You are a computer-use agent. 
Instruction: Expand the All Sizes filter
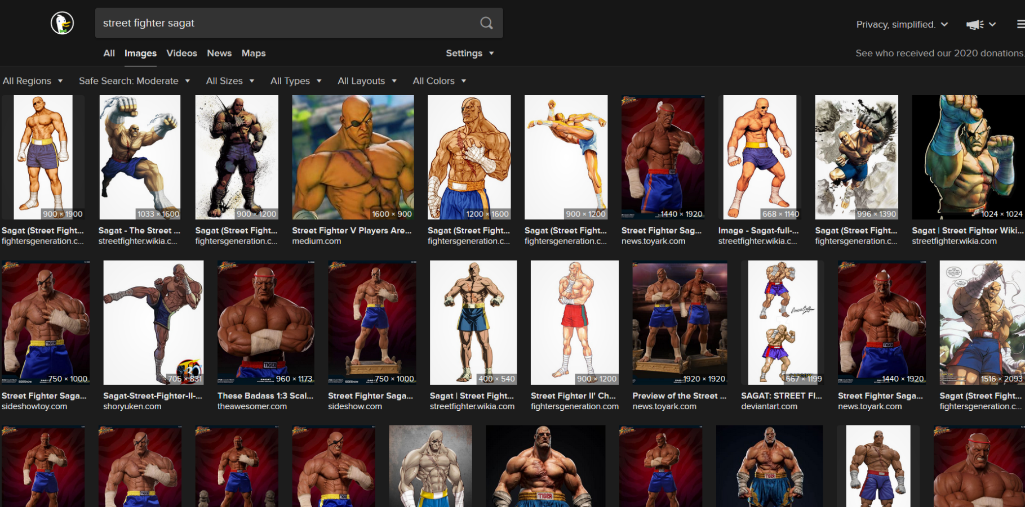230,80
